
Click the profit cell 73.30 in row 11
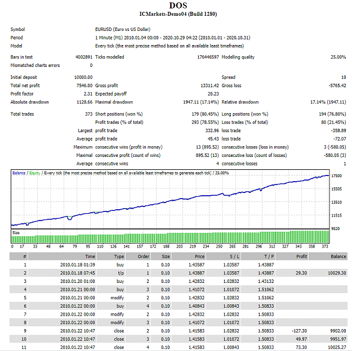tap(301, 348)
